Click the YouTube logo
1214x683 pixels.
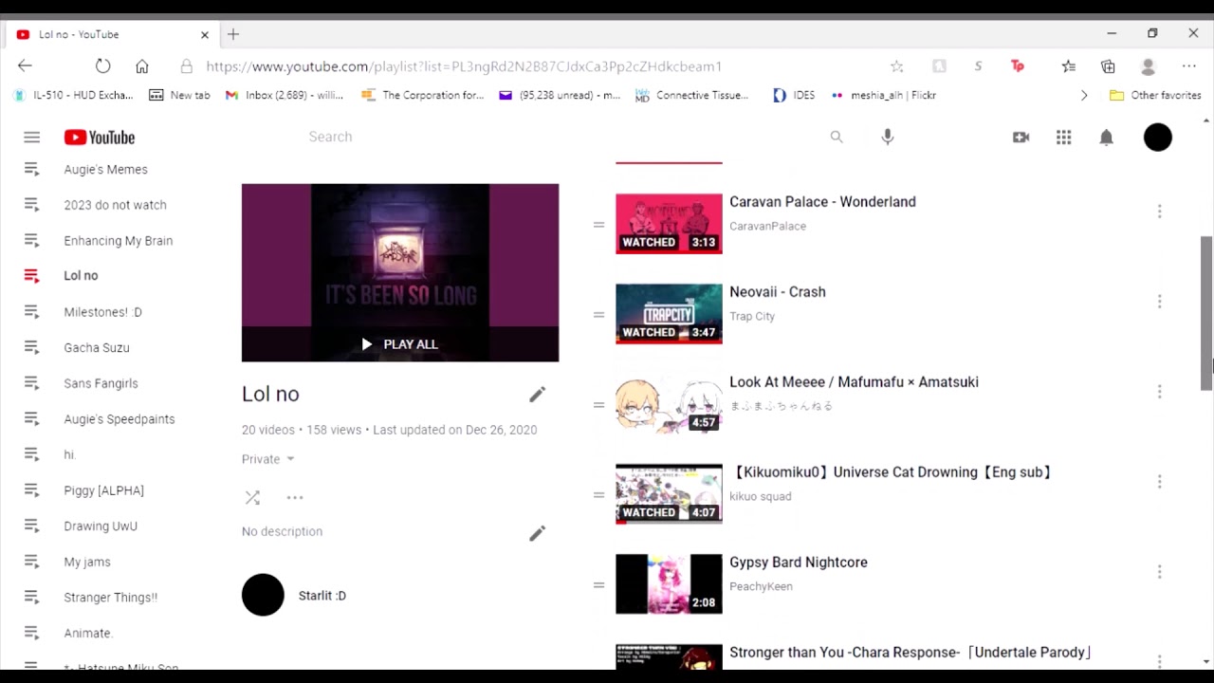pyautogui.click(x=100, y=138)
